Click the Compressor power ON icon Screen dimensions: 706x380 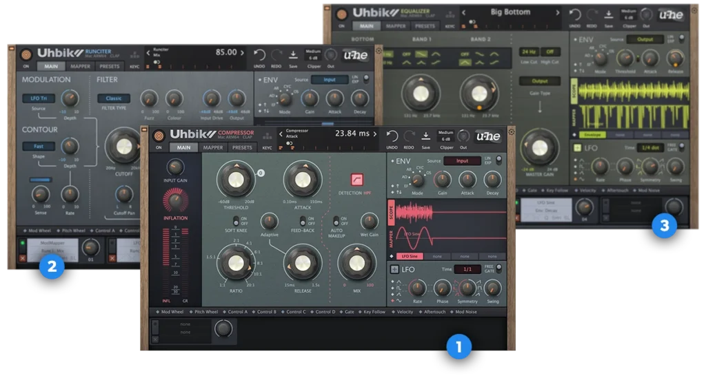coord(159,135)
